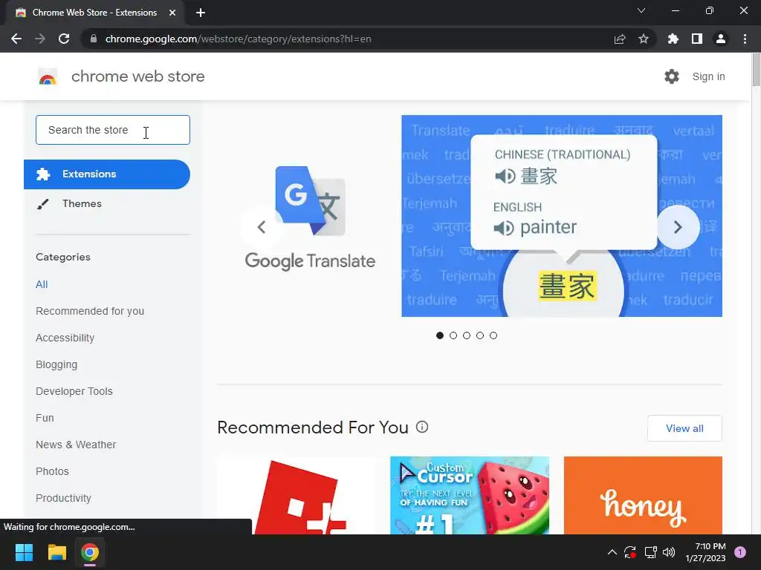Open the volume speaker icon

[x=669, y=552]
